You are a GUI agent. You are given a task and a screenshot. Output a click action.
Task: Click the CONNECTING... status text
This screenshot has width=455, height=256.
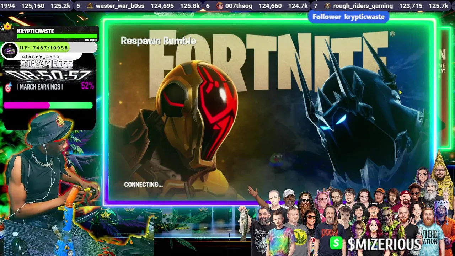click(143, 185)
